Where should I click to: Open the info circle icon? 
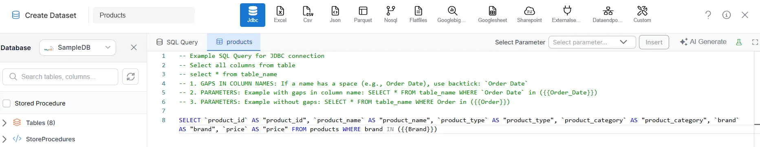727,15
